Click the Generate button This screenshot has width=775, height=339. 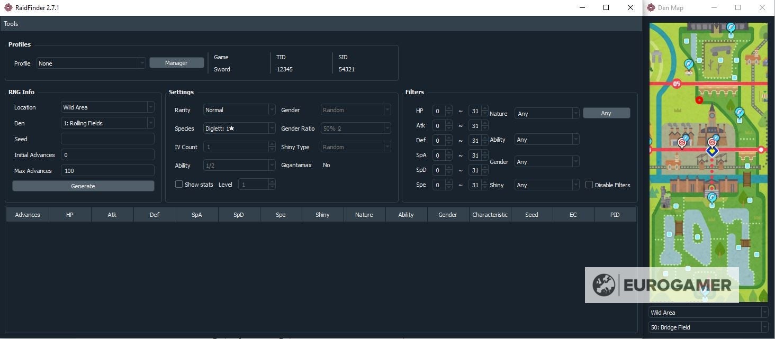83,186
